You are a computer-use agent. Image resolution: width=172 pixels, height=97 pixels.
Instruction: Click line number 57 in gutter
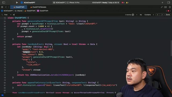[5, 24]
